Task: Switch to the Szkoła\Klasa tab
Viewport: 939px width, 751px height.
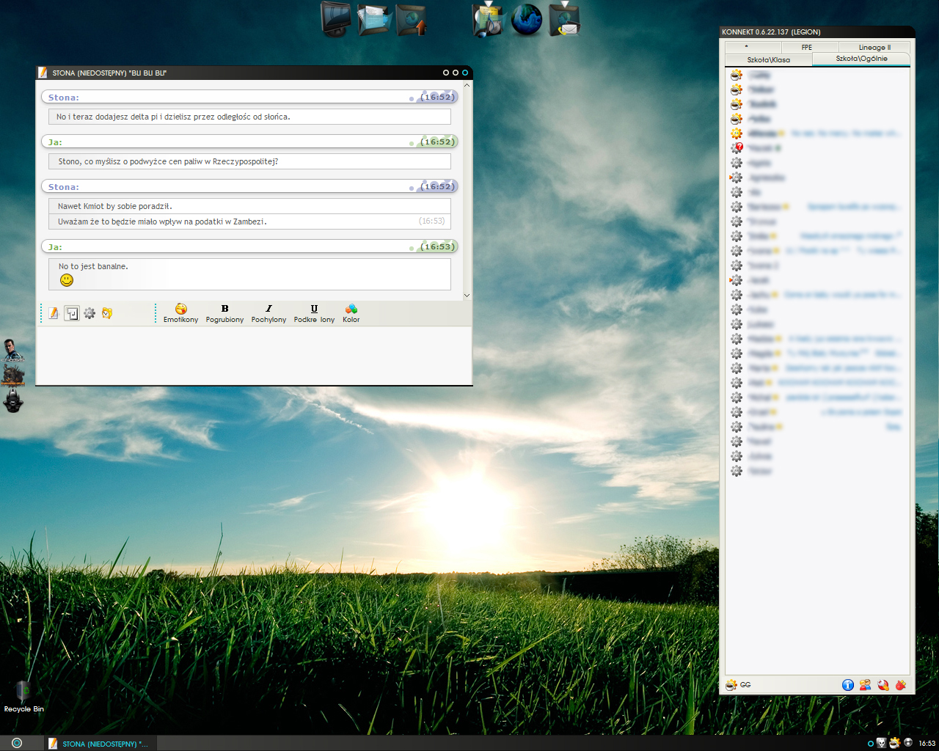Action: click(769, 59)
